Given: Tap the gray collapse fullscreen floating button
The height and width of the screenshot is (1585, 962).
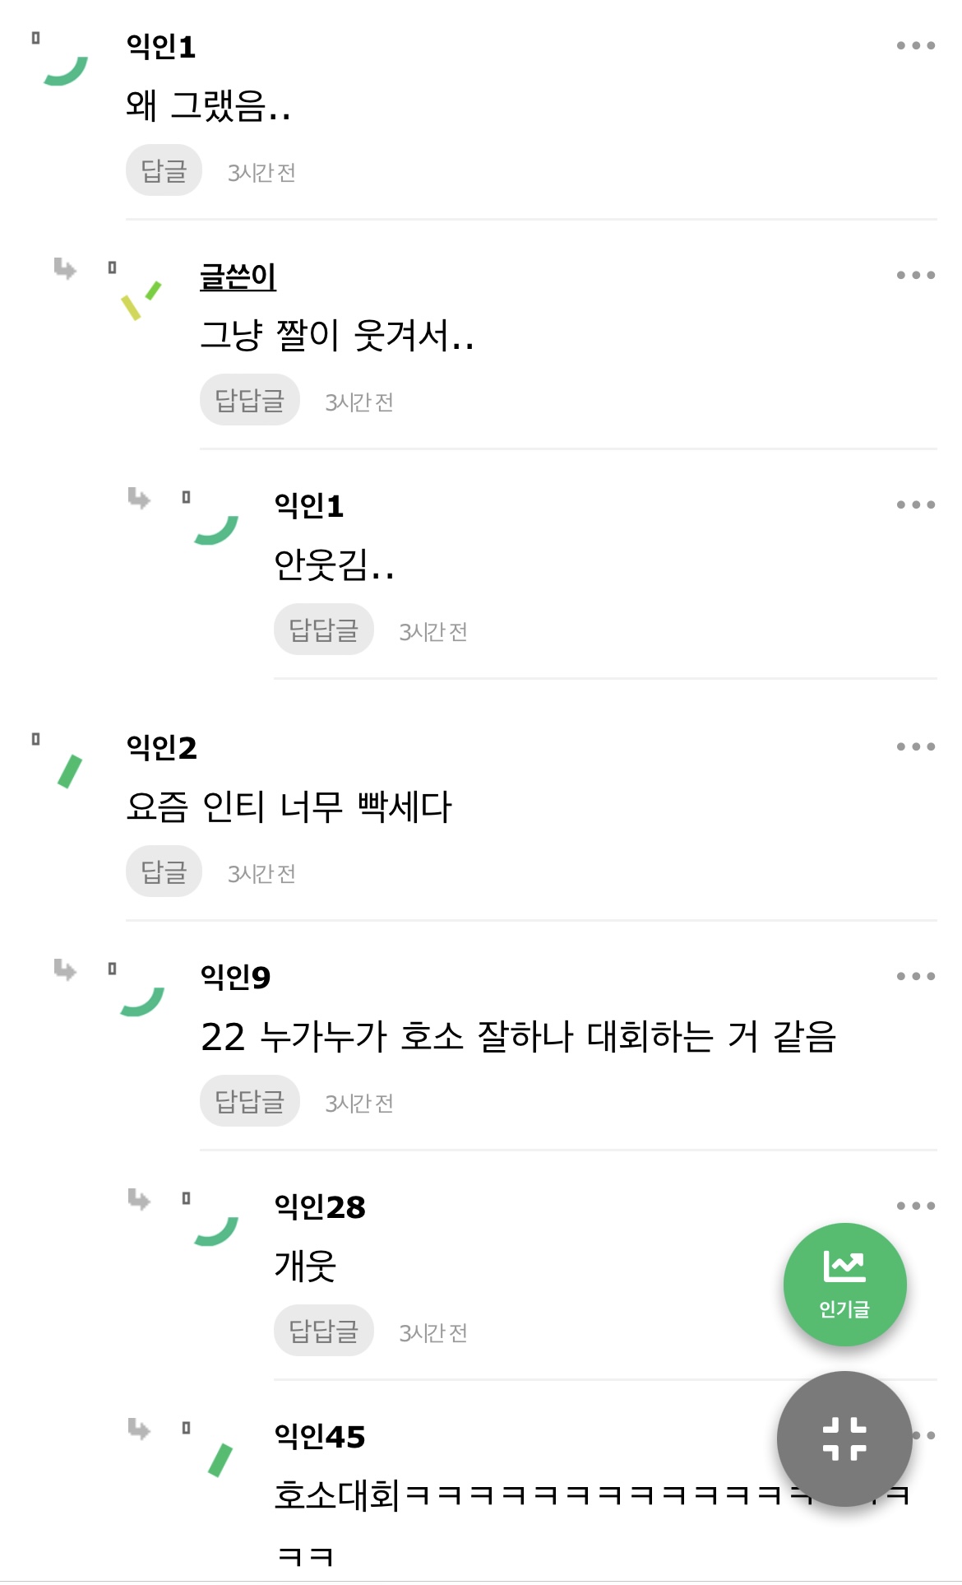Looking at the screenshot, I should (844, 1439).
